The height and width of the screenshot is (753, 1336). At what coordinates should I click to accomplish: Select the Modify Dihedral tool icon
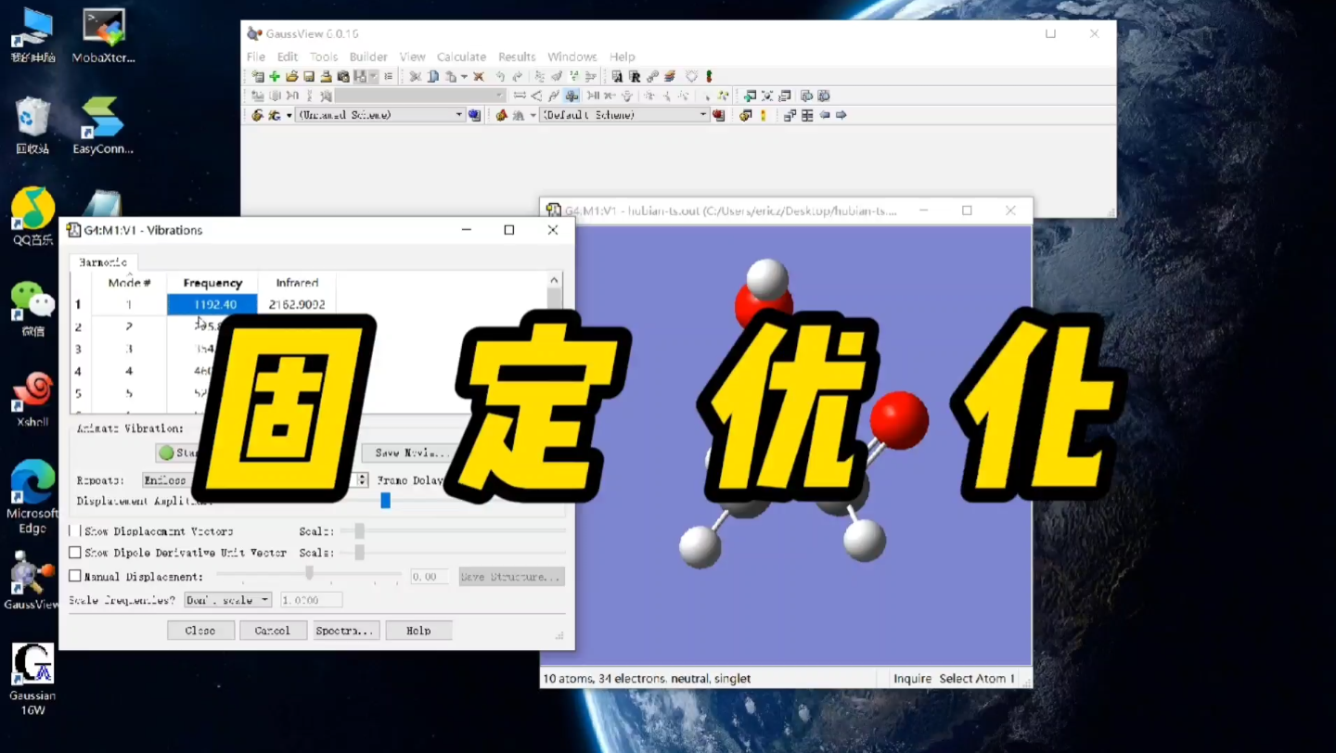tap(554, 96)
